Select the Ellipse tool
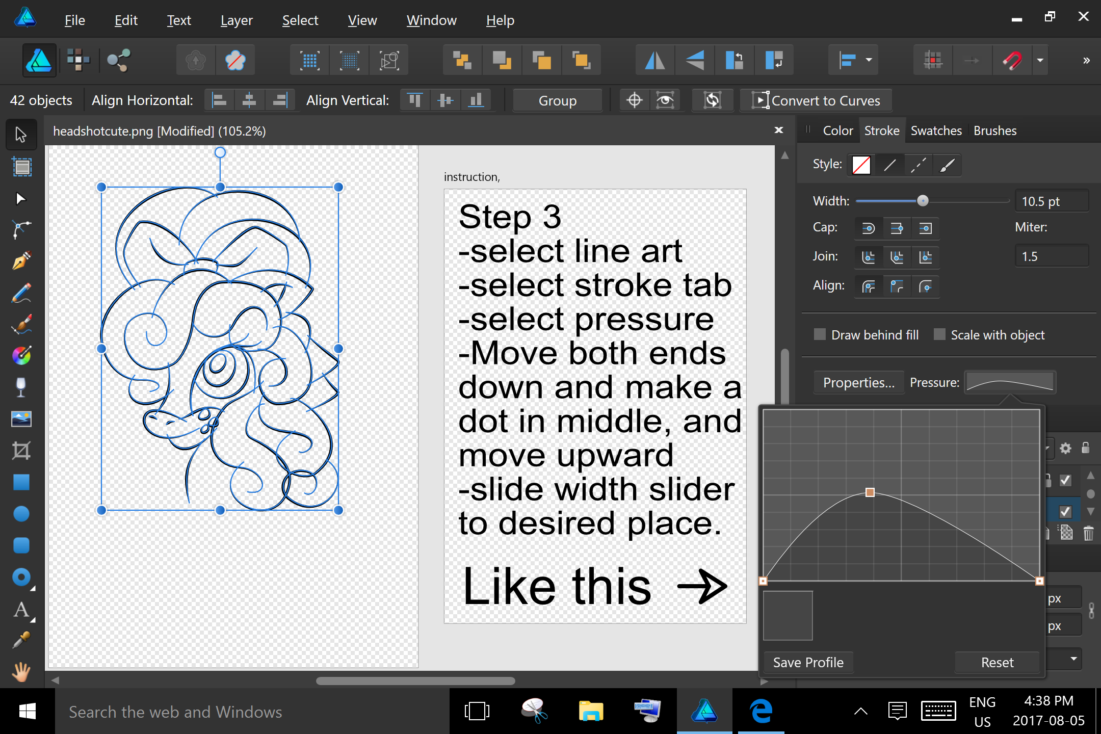The image size is (1101, 734). point(21,513)
